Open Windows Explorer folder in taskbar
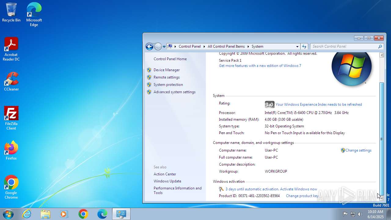 point(46,214)
